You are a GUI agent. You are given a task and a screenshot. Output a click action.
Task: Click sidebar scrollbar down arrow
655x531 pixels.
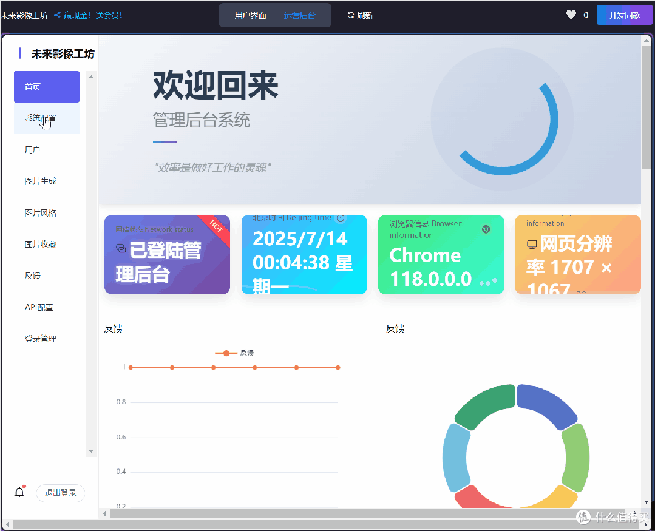90,452
